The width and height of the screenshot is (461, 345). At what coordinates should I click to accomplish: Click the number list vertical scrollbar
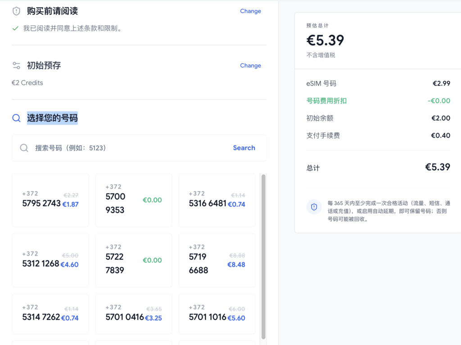pyautogui.click(x=263, y=256)
